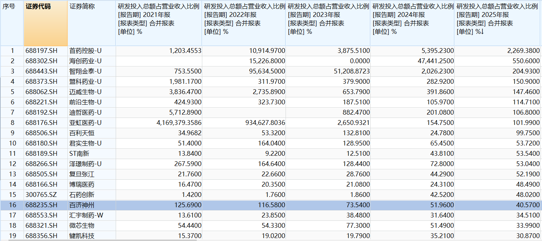Sort by the 2022年报 R&D ratio column header
Viewport: 542px width, 241px height.
244,23
